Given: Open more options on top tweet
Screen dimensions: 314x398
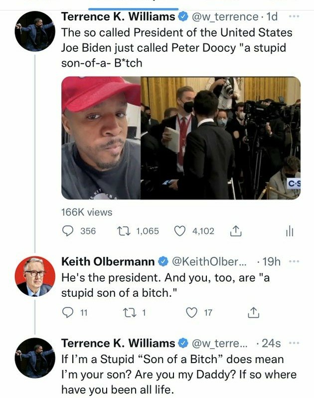Looking at the screenshot, I should 295,16.
